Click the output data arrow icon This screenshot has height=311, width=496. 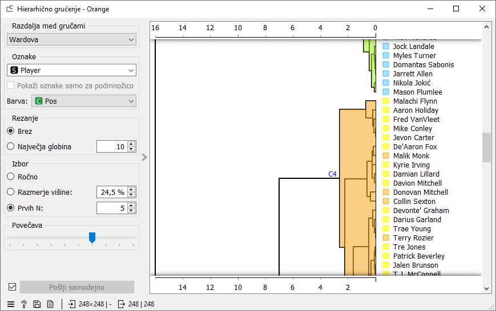click(x=121, y=304)
